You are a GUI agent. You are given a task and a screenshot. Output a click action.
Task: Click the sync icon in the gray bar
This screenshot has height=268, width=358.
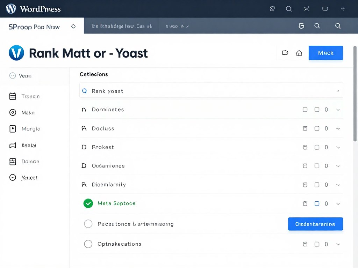tap(301, 26)
